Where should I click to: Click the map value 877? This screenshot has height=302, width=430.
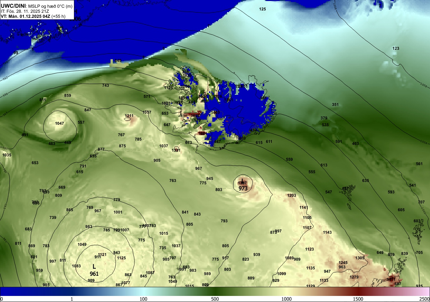click(x=101, y=149)
